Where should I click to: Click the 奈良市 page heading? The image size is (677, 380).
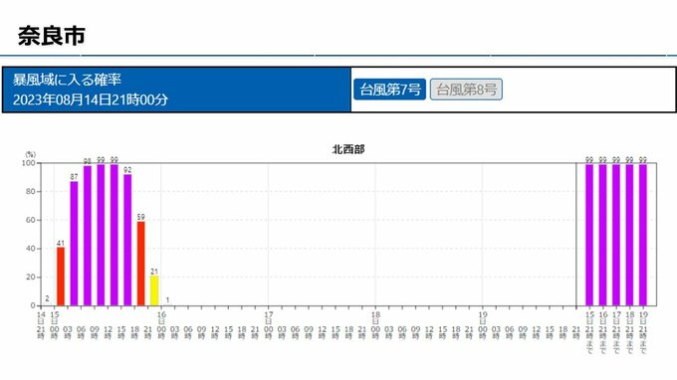(52, 36)
